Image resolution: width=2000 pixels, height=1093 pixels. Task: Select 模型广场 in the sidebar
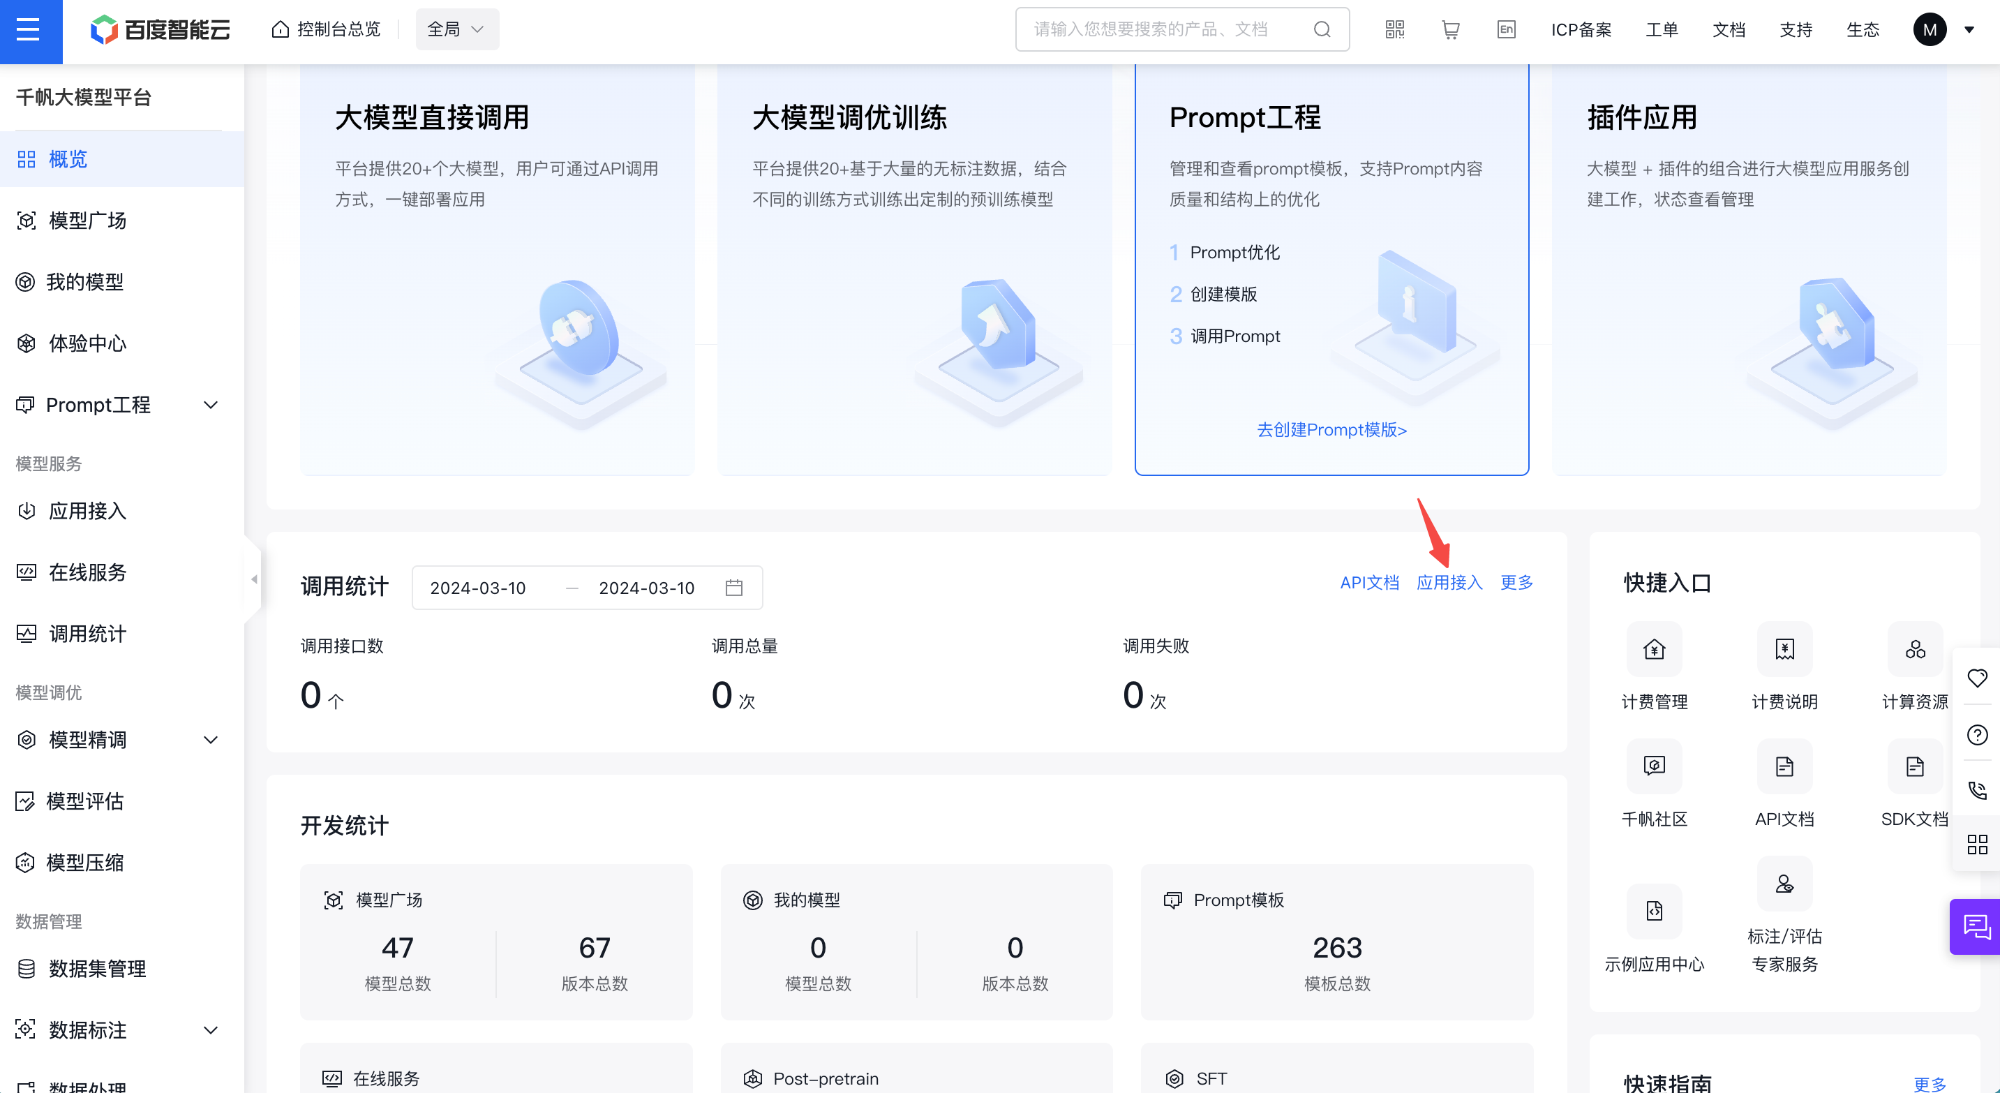[x=87, y=221]
